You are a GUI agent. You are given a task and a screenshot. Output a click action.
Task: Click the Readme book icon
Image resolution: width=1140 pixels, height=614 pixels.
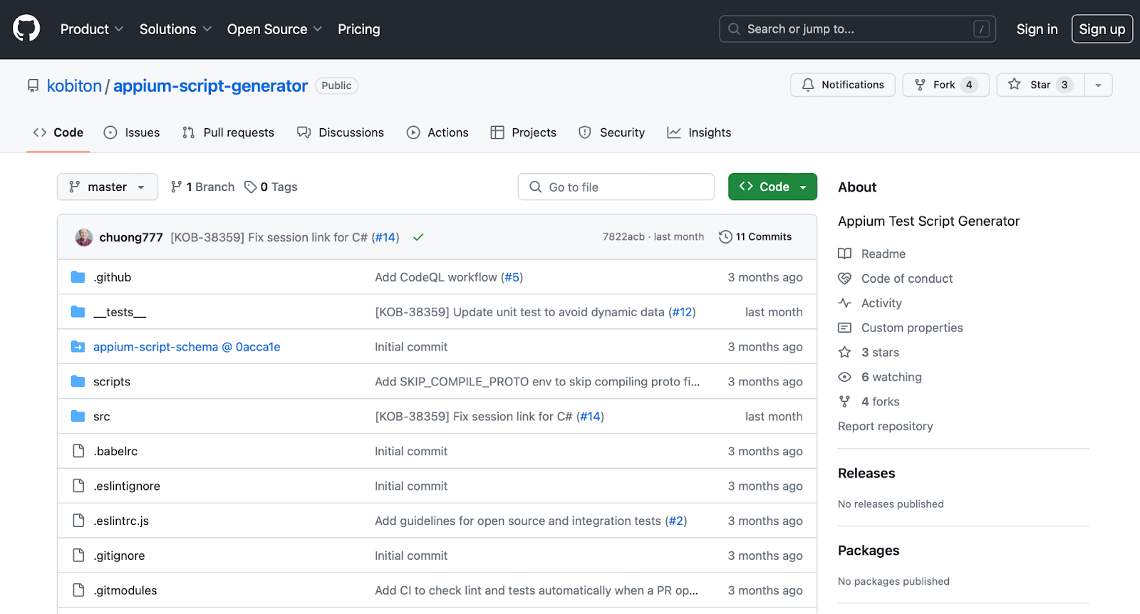pos(844,254)
